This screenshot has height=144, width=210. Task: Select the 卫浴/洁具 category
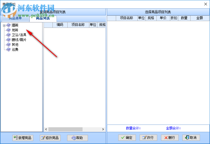[19, 35]
